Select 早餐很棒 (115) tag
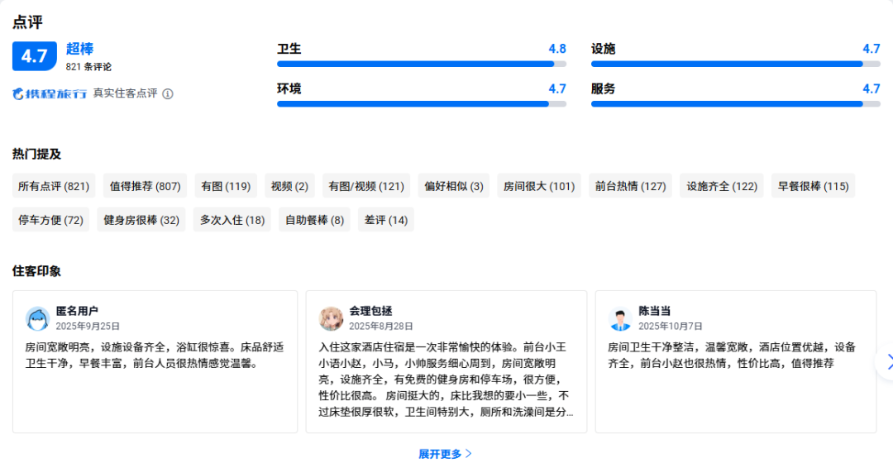Screen dimensions: 893x468 [x=813, y=186]
